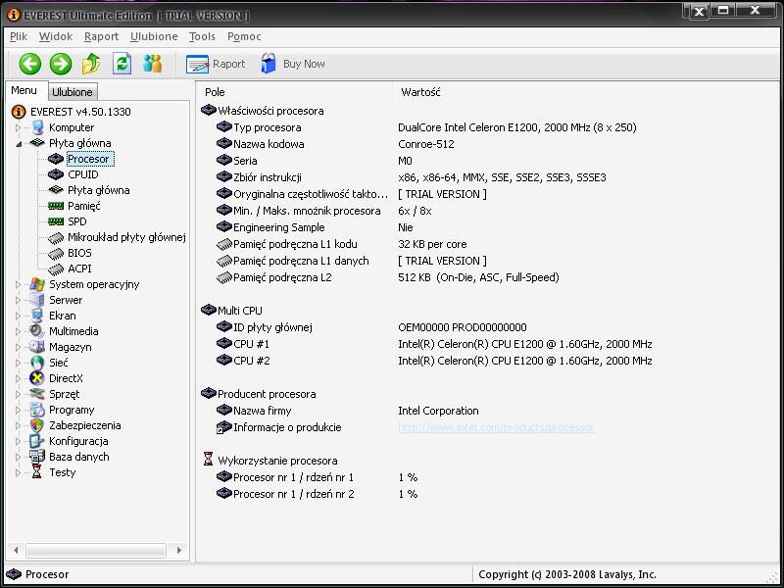
Task: Click the Buy Now toolbar button
Action: [293, 64]
